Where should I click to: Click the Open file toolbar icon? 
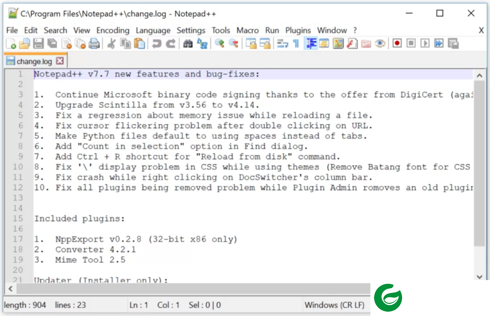pyautogui.click(x=25, y=44)
